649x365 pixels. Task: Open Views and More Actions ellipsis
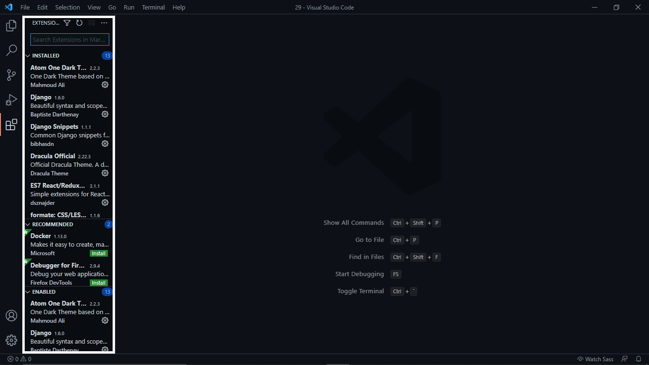pos(104,23)
